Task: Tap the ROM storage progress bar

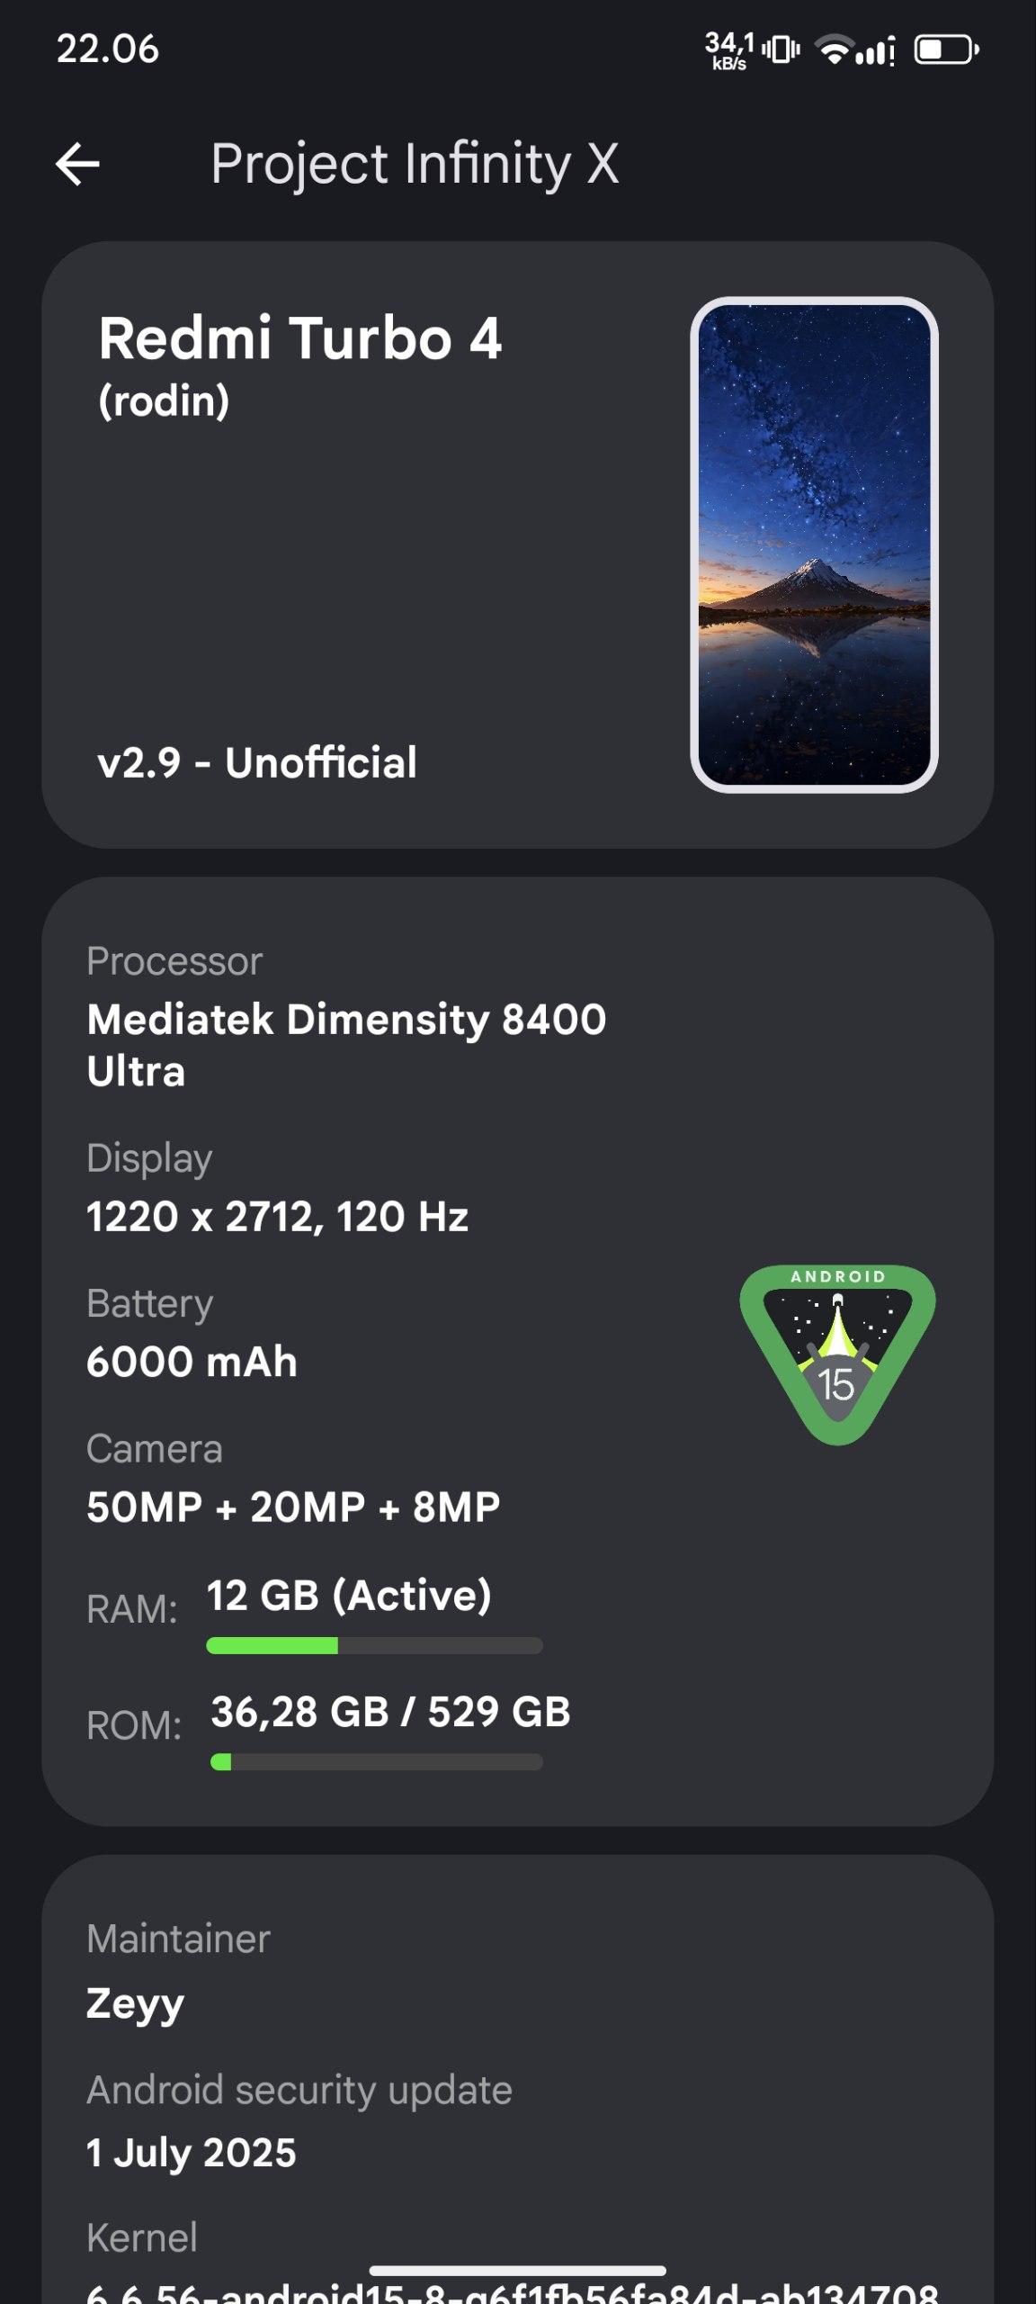Action: 376,1762
